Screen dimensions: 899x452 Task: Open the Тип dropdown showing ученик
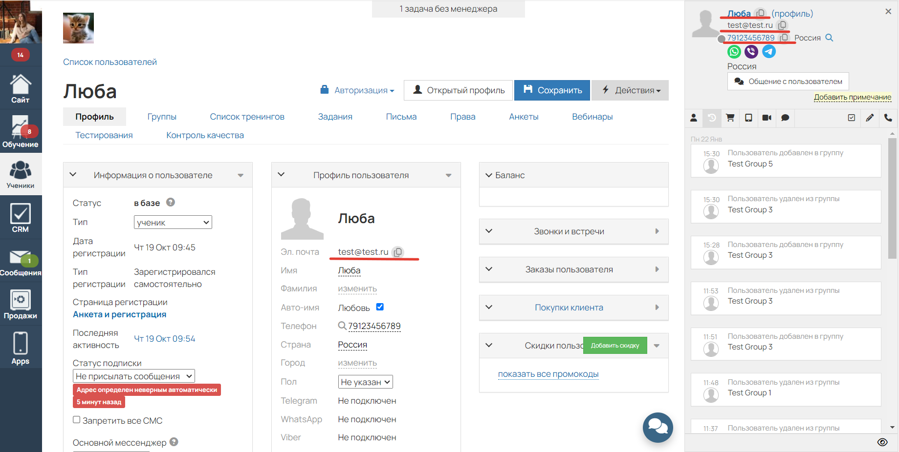coord(173,223)
